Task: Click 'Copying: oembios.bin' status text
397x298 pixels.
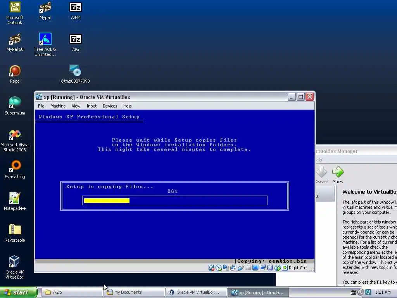Action: click(272, 261)
